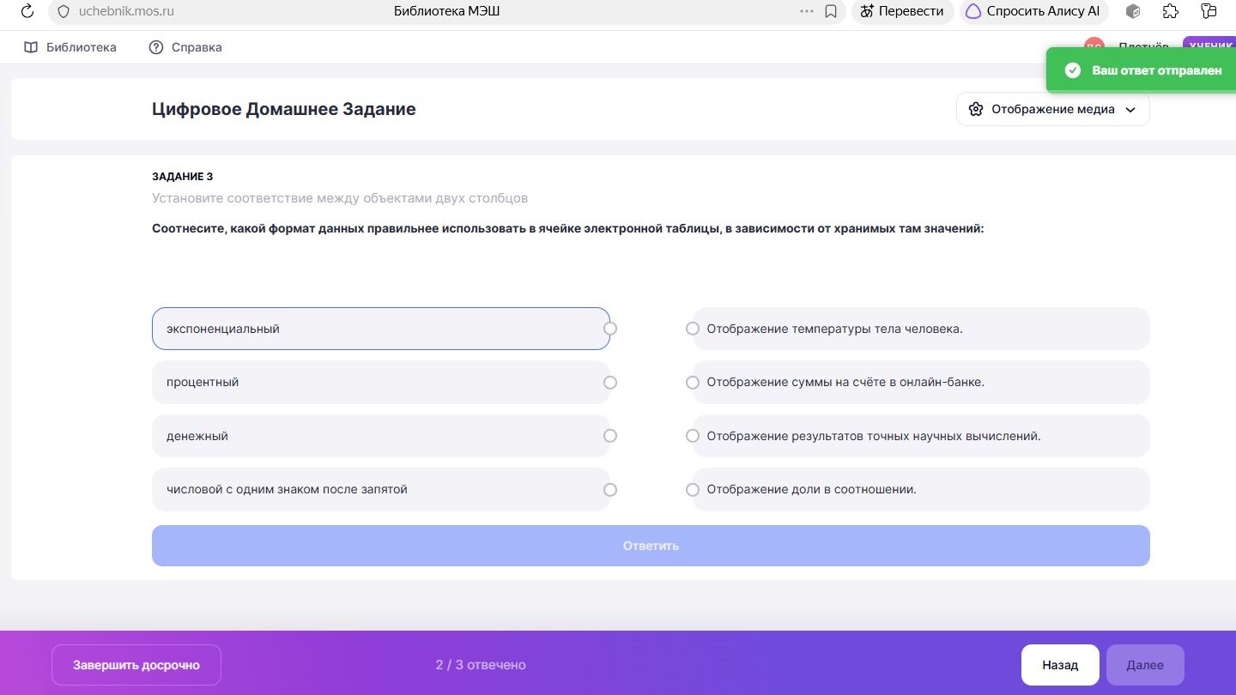Open the Библиотека menu item
Viewport: 1236px width, 695px height.
[x=70, y=47]
